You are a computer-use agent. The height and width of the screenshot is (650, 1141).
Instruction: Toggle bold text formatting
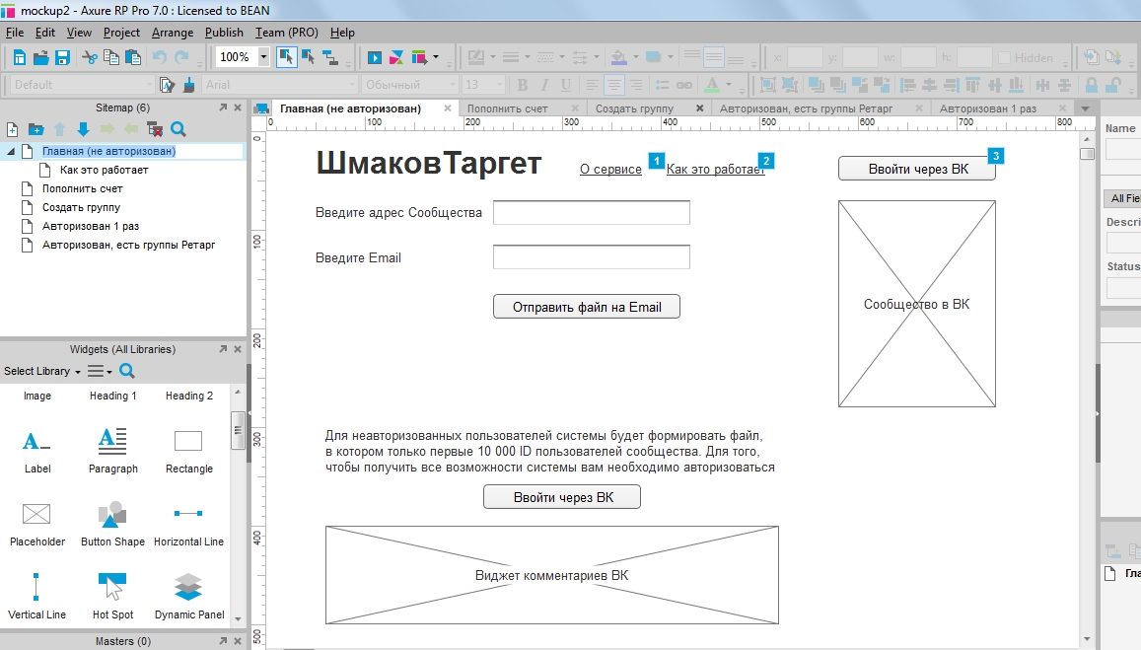click(522, 85)
